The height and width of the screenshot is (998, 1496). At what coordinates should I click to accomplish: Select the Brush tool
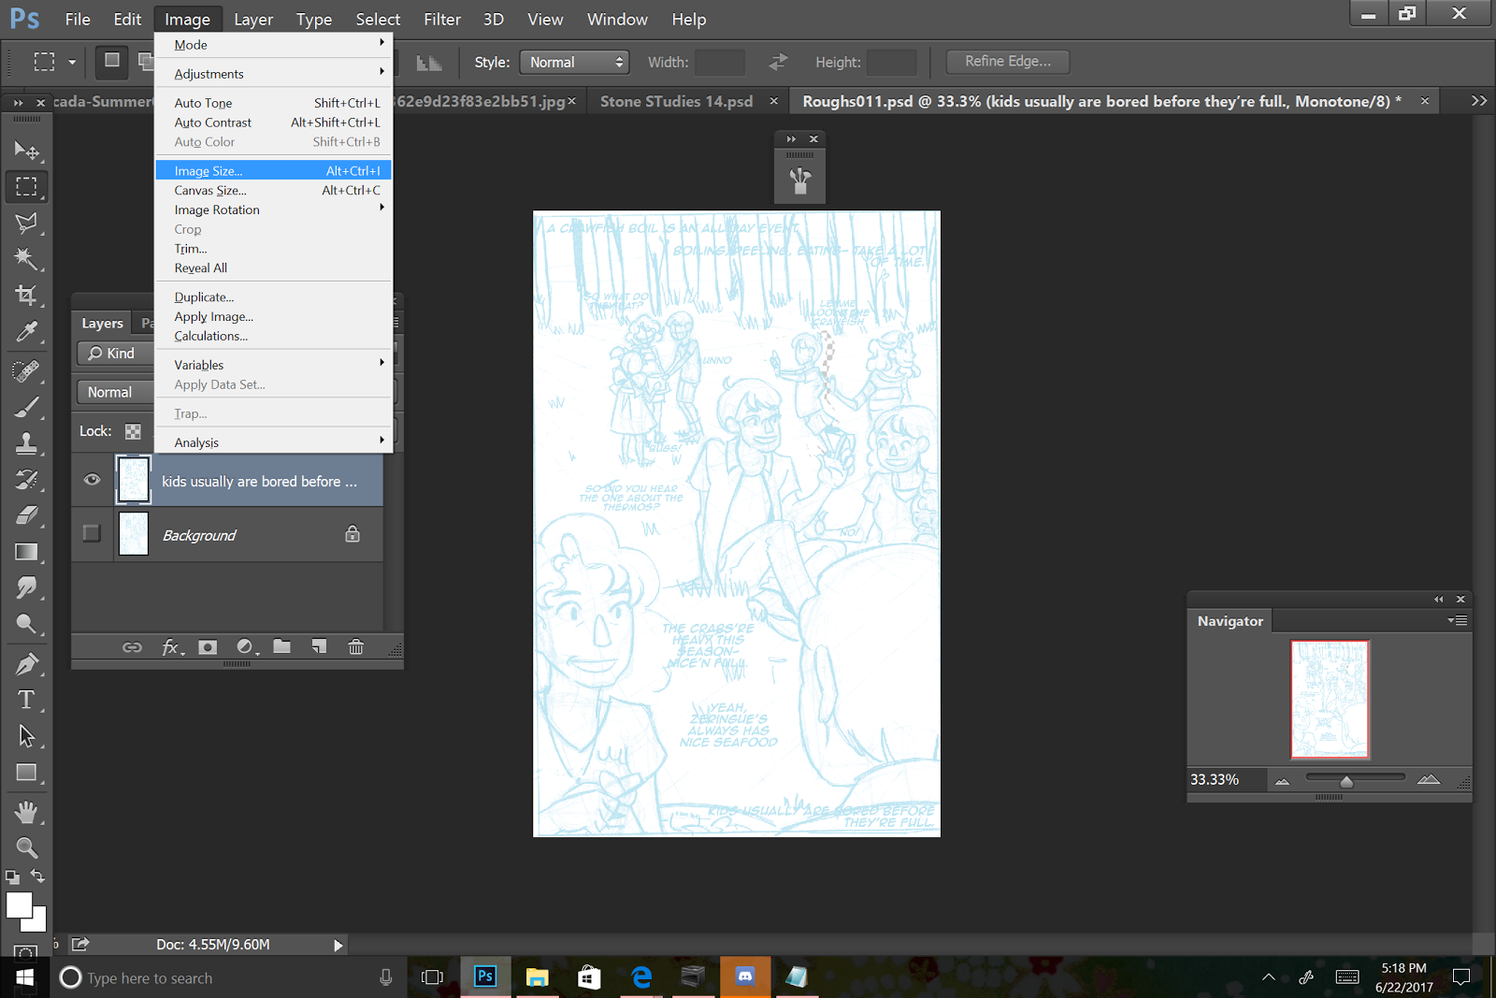pyautogui.click(x=26, y=407)
